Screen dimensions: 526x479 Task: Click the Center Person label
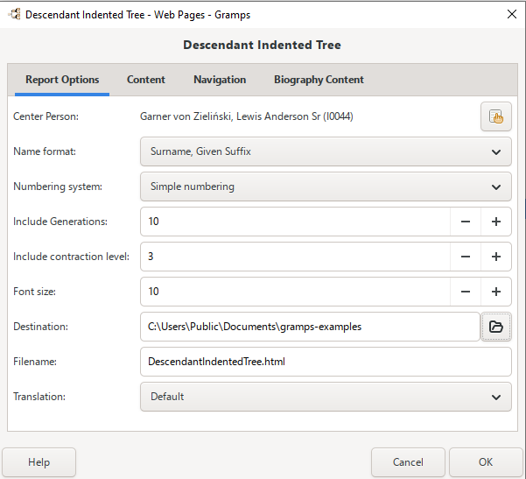46,116
